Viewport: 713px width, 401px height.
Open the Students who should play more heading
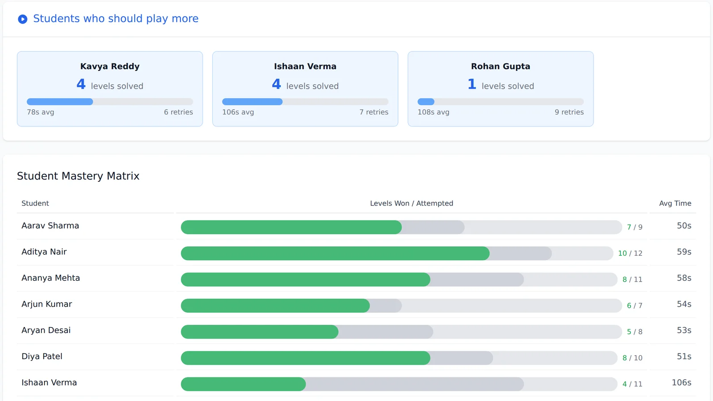click(116, 19)
